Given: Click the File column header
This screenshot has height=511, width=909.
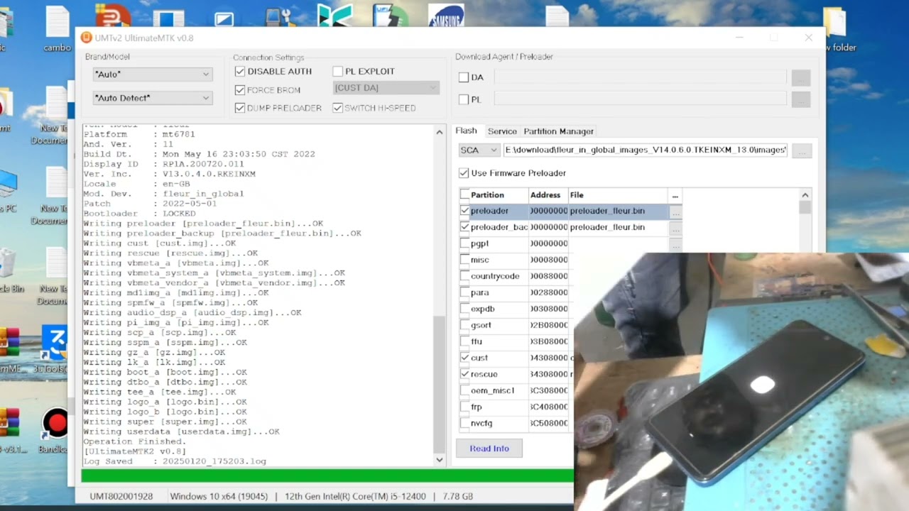Looking at the screenshot, I should (x=618, y=194).
